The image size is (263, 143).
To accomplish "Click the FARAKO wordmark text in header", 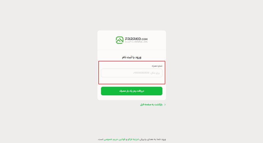I will [133, 39].
